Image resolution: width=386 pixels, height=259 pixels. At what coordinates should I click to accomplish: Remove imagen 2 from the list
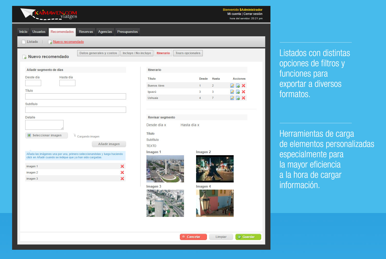point(122,172)
